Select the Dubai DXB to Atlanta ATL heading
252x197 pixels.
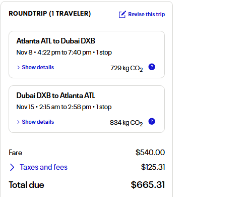point(55,95)
